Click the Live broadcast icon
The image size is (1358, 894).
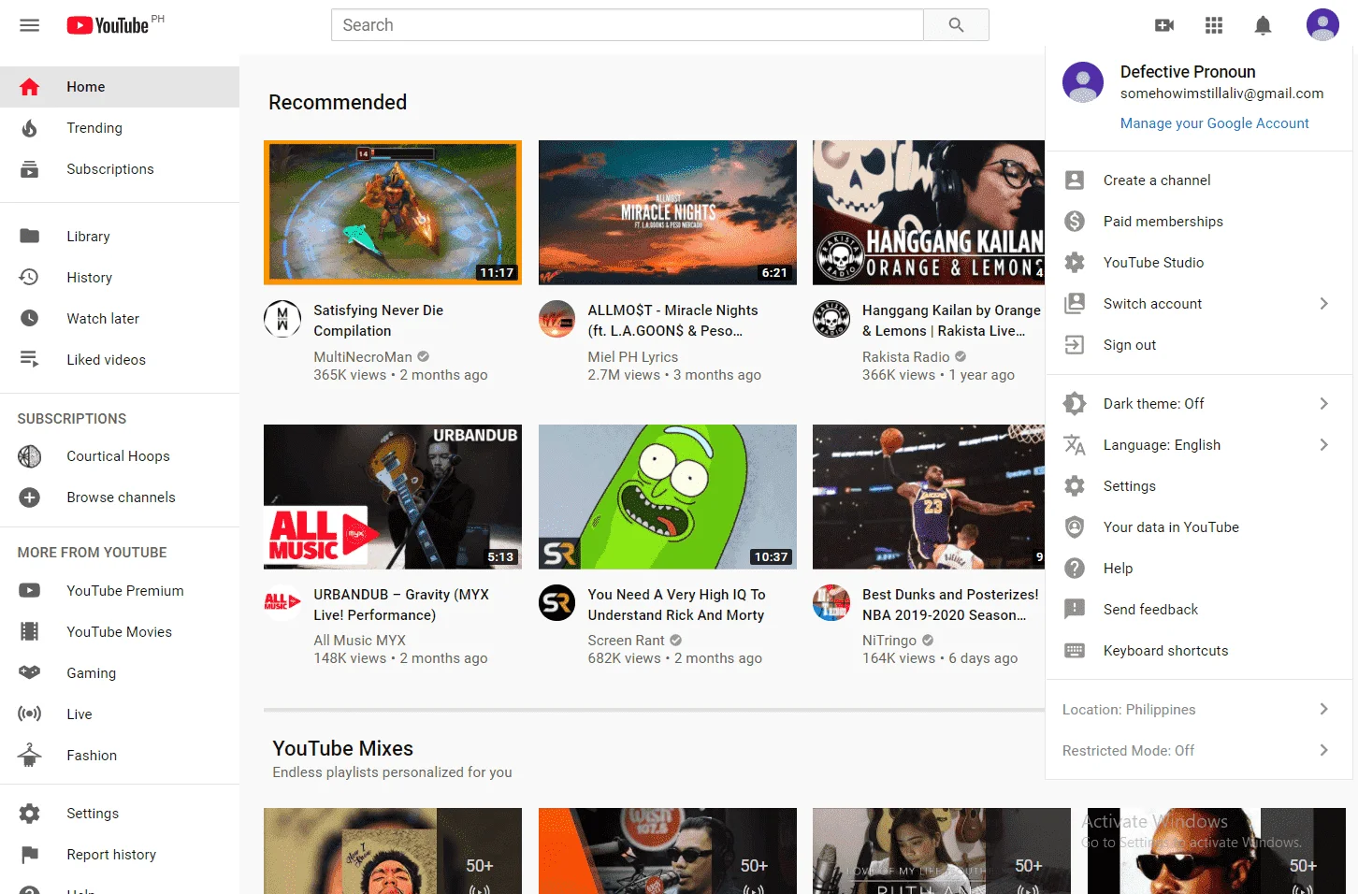(30, 714)
